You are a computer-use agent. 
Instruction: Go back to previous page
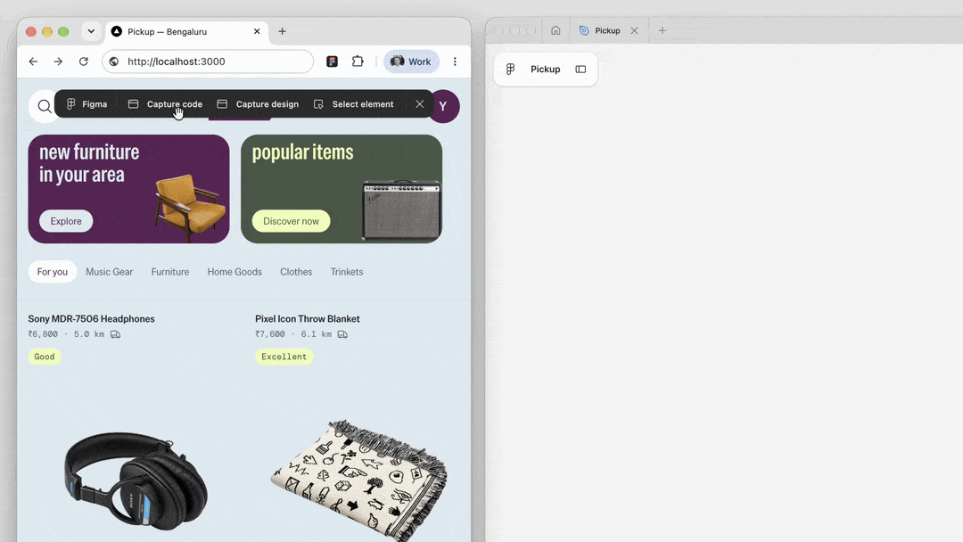point(33,62)
